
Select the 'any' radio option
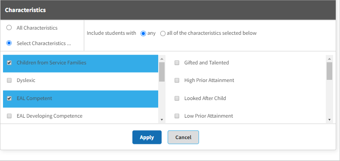[143, 33]
